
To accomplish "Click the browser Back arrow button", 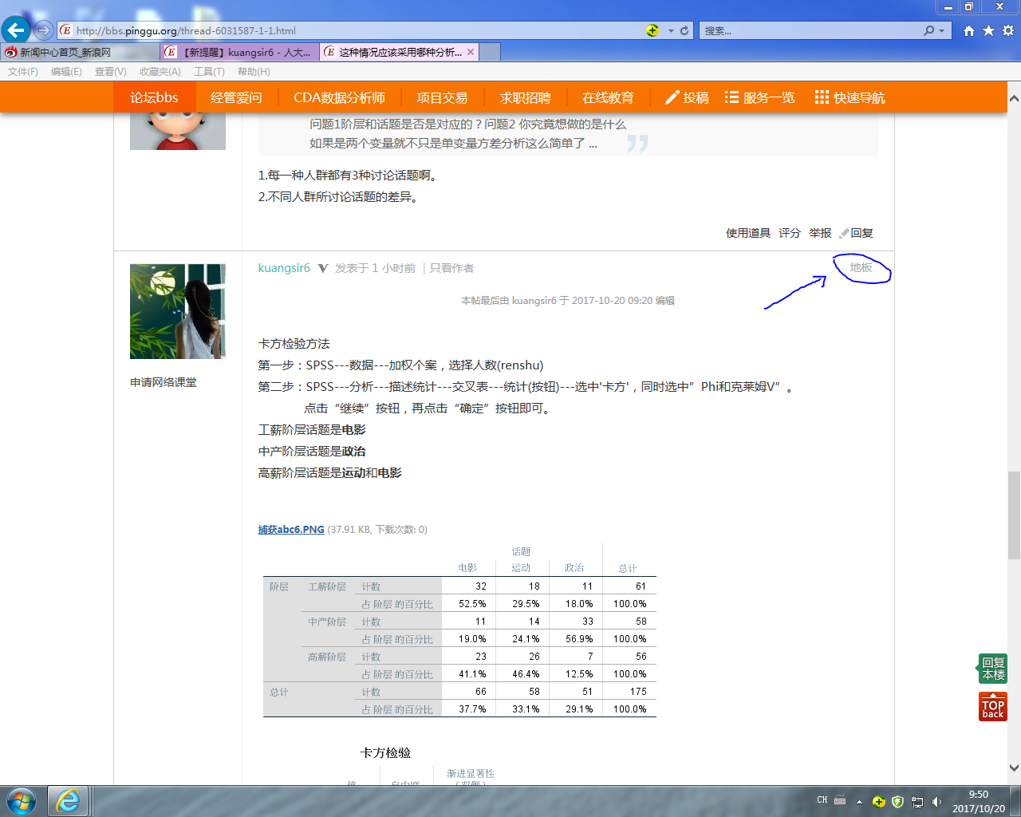I will point(16,30).
